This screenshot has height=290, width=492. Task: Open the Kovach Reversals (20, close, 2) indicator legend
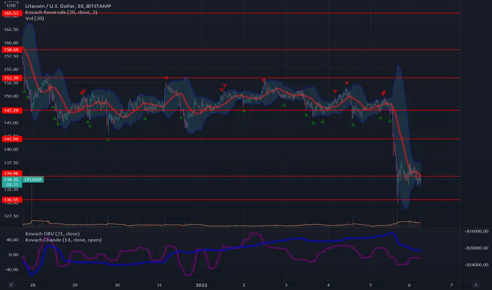61,12
